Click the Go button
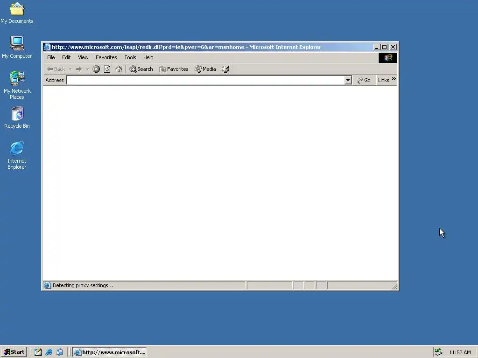Screen dimensions: 478x358 coord(364,80)
